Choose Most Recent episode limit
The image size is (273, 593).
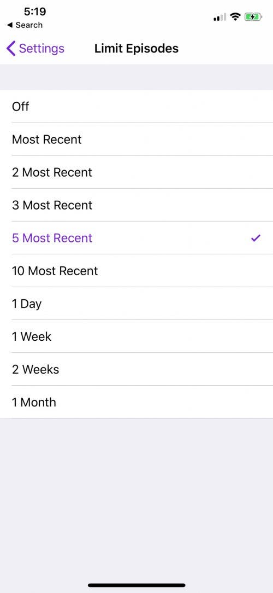(x=136, y=139)
